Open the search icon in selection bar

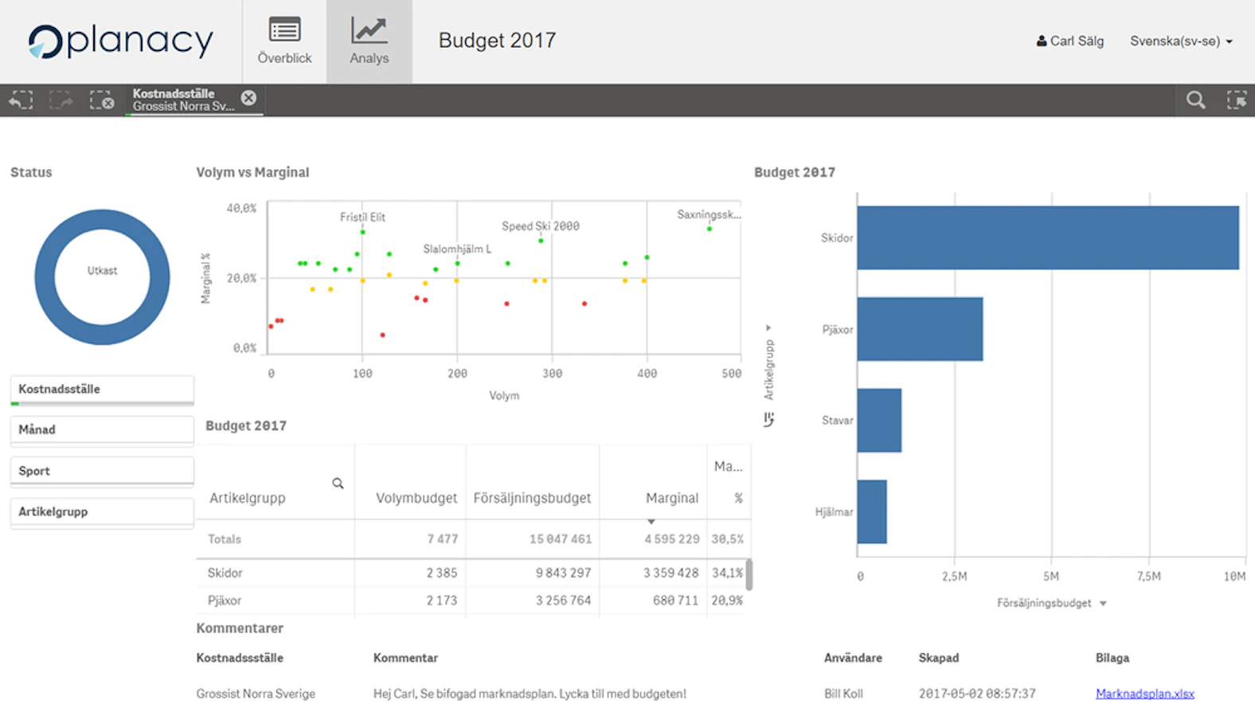pos(1195,100)
